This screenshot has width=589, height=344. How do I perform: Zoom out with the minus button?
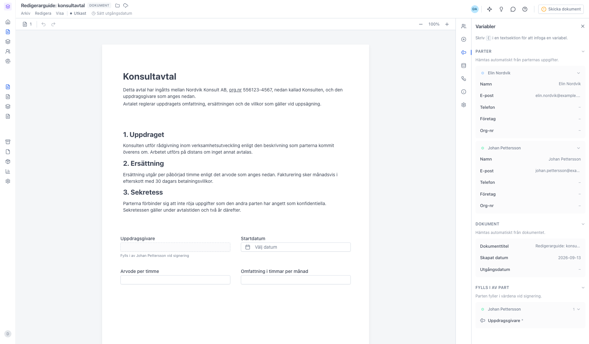pos(421,24)
